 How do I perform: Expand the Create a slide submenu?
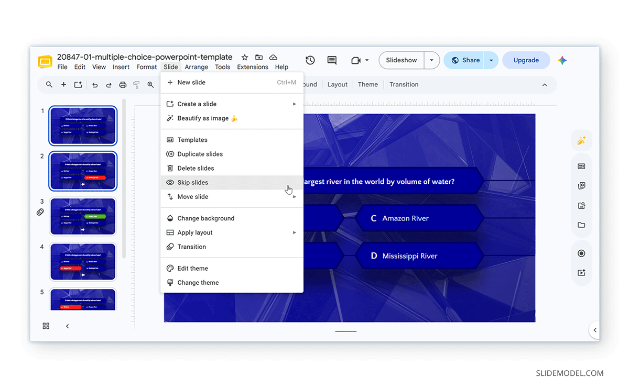(x=295, y=104)
